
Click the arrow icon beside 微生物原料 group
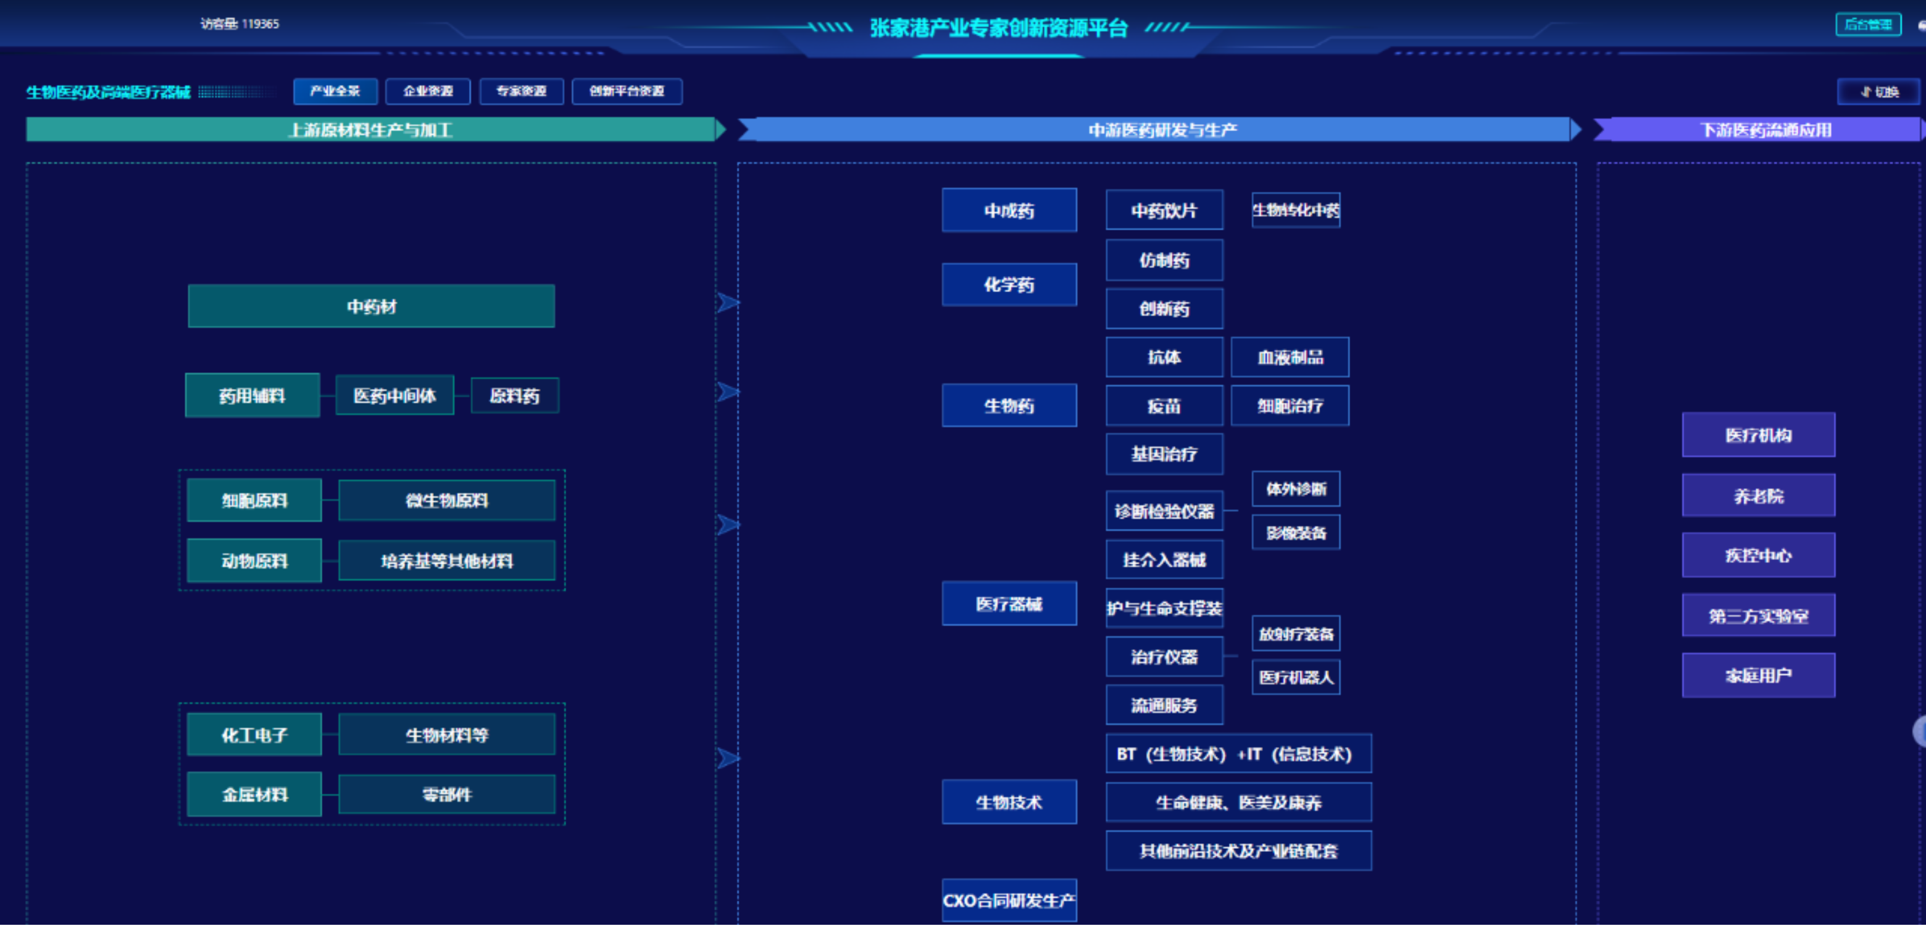(x=727, y=525)
